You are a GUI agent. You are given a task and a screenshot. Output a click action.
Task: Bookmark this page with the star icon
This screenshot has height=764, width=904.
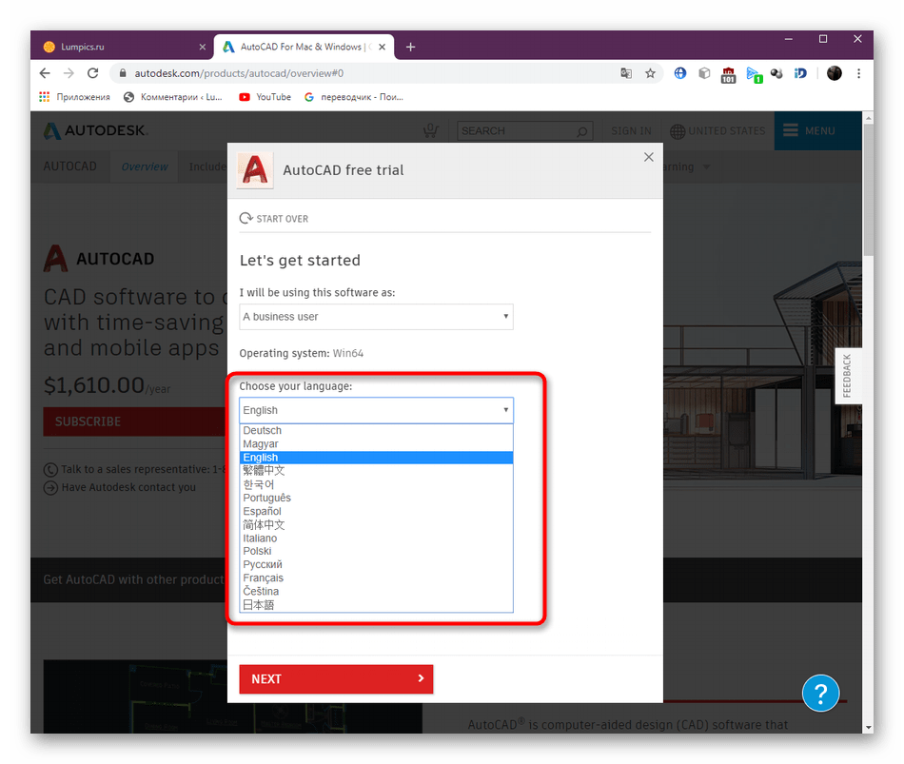tap(650, 73)
